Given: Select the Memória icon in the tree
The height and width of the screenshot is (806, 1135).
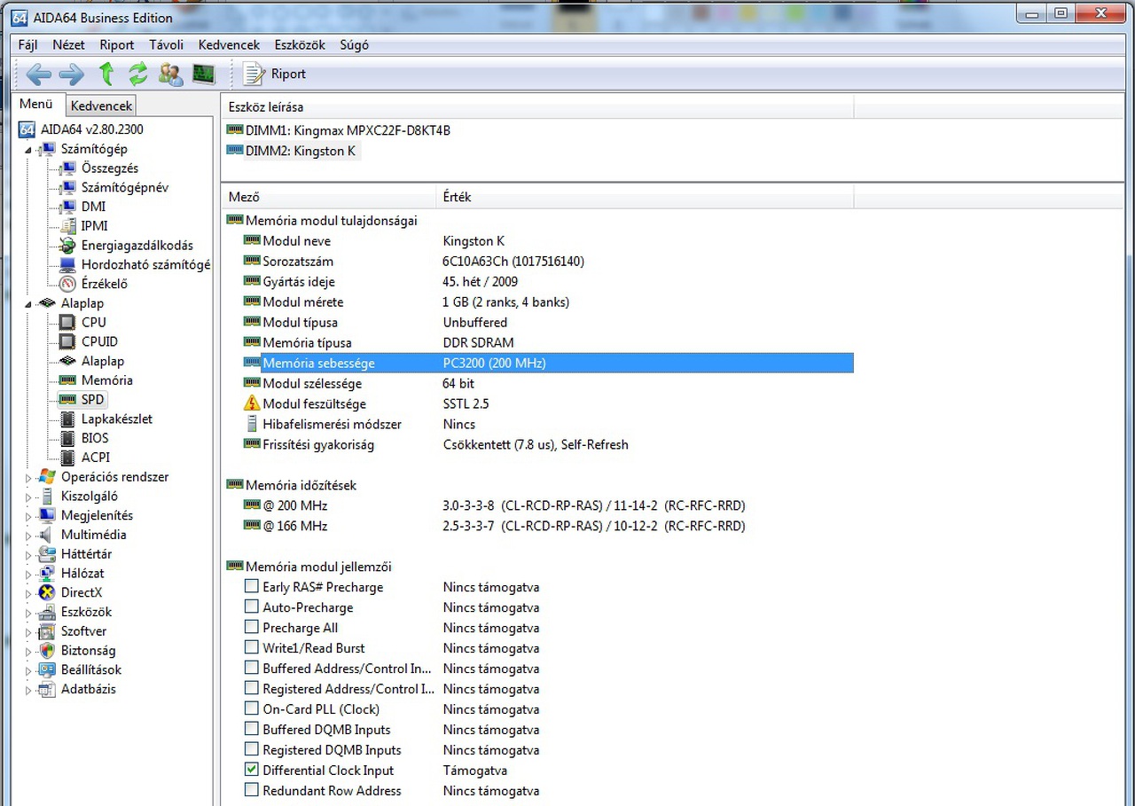Looking at the screenshot, I should 67,380.
